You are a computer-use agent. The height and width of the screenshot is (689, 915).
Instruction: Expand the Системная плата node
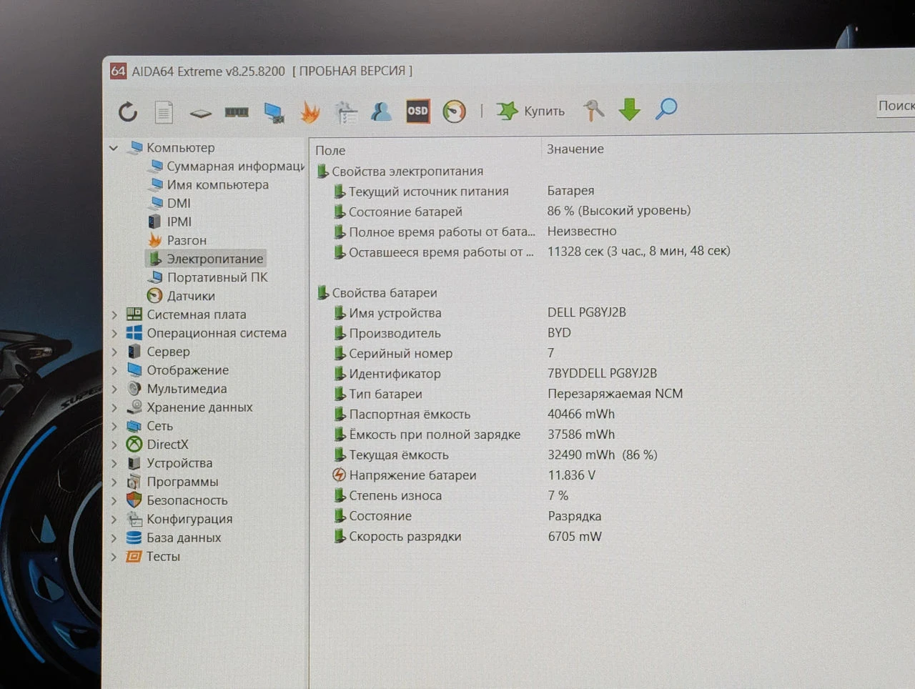coord(114,314)
